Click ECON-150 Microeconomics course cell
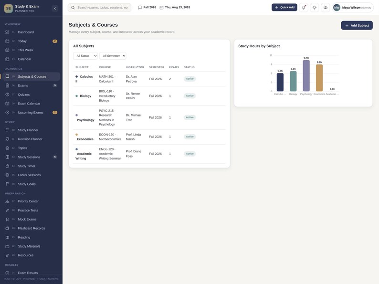The height and width of the screenshot is (284, 379). pyautogui.click(x=110, y=137)
